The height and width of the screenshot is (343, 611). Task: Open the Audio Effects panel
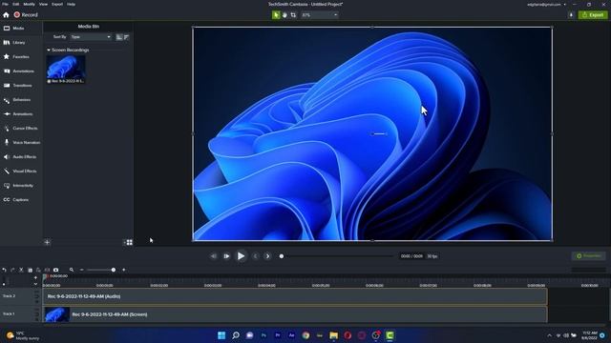(21, 156)
